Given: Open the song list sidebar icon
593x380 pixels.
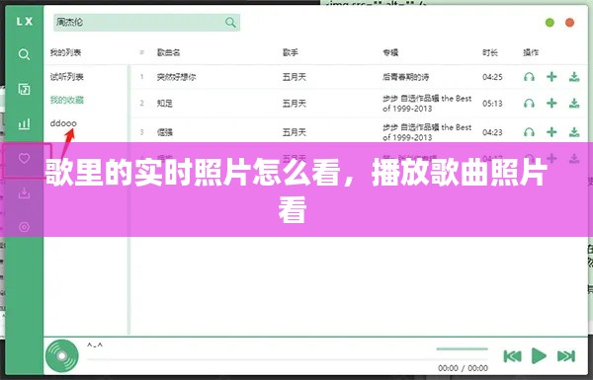Looking at the screenshot, I should [x=24, y=89].
